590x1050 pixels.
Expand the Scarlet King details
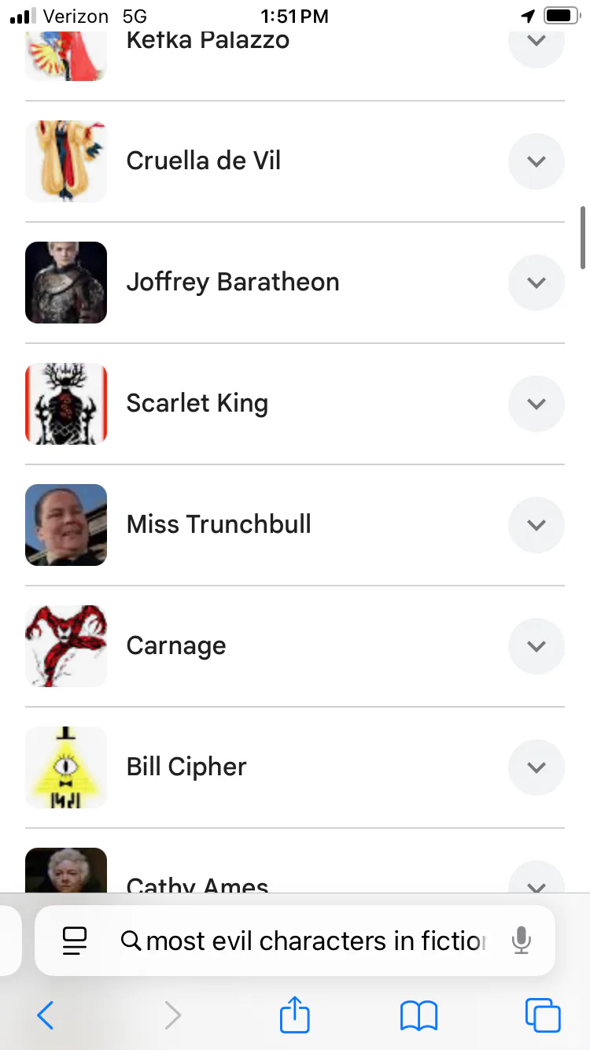[537, 404]
